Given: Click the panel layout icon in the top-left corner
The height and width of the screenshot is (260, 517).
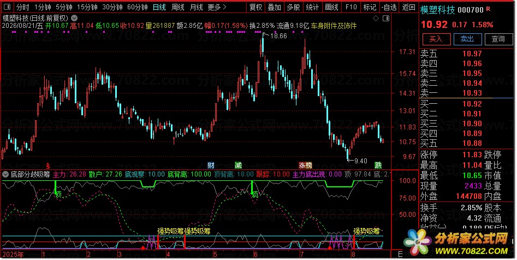Looking at the screenshot, I should click(x=7, y=7).
